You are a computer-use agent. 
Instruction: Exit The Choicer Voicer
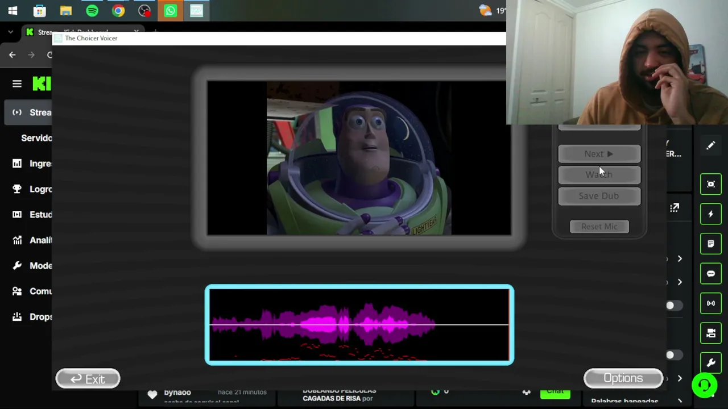pos(88,379)
